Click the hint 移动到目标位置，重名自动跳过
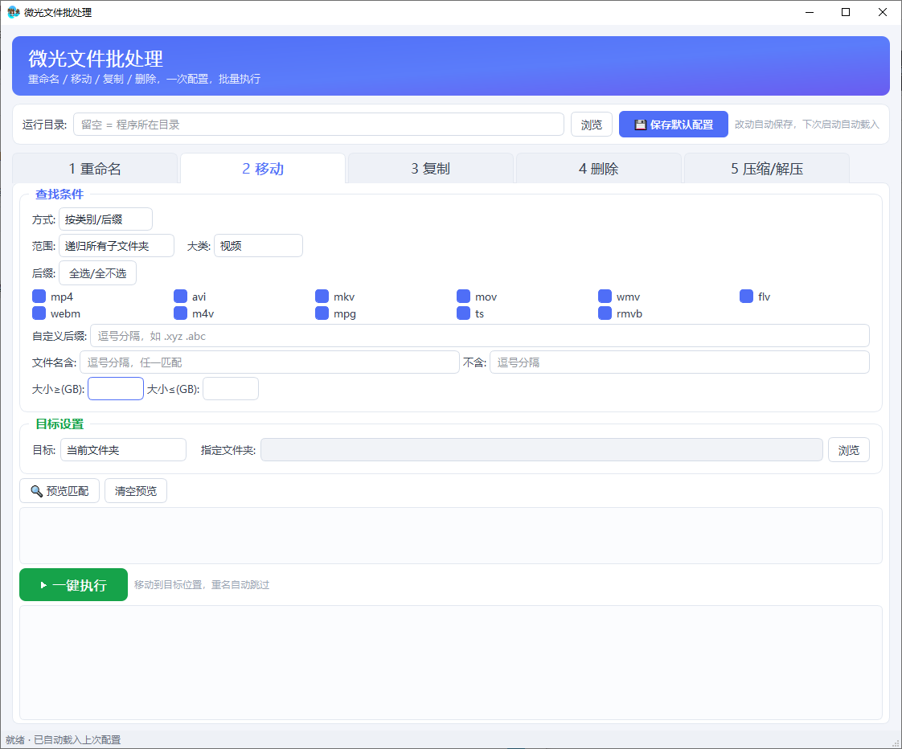The height and width of the screenshot is (749, 902). [202, 585]
